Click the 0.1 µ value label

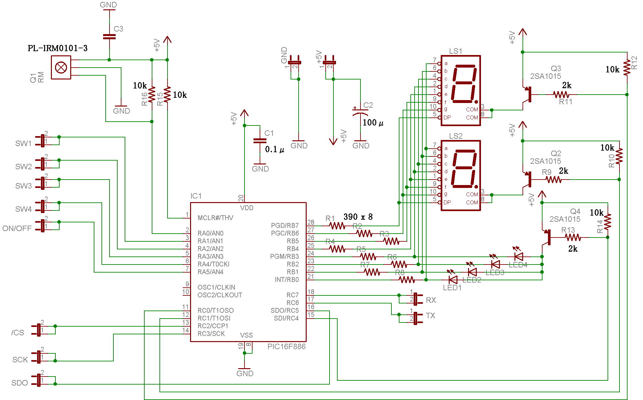[x=274, y=149]
